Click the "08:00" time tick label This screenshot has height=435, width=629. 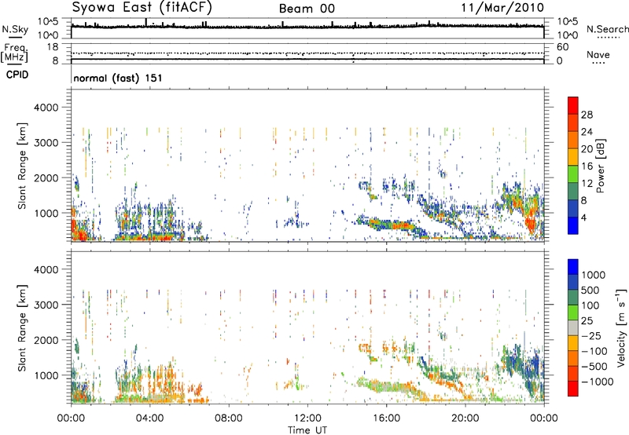click(229, 419)
